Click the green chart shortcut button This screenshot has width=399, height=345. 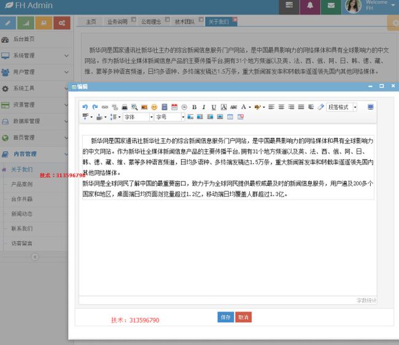26,23
